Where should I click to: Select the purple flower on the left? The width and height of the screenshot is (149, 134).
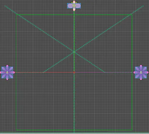[x=7, y=72]
